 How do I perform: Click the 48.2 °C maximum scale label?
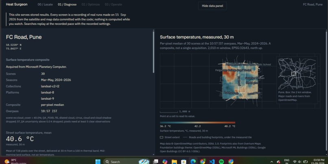(230, 126)
